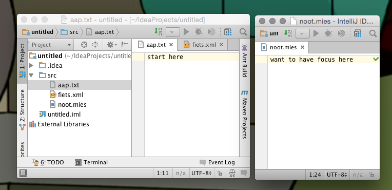The height and width of the screenshot is (190, 392).
Task: Toggle lock icon in noot.mies status bar
Action: (x=371, y=175)
